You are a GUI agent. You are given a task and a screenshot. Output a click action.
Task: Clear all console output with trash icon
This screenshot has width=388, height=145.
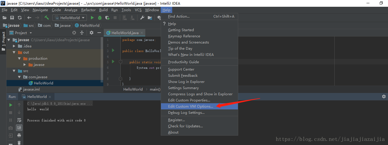click(19, 143)
